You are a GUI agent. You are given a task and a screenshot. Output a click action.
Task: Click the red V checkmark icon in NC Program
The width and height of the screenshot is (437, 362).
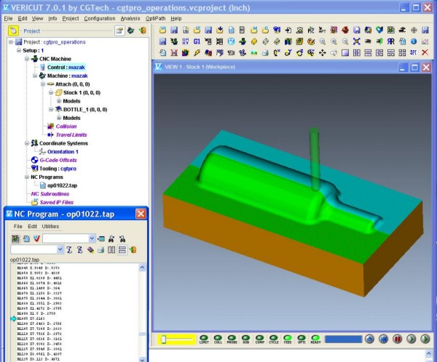point(36,238)
